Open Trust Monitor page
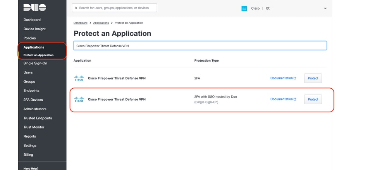The width and height of the screenshot is (387, 170). coord(34,127)
